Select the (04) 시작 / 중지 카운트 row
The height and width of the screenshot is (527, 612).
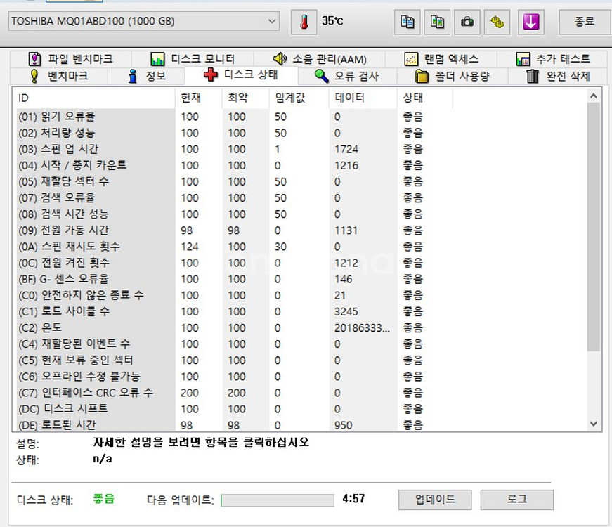[234, 166]
